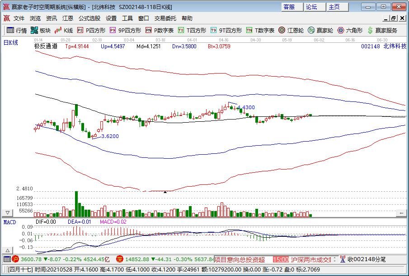Click the news ticker scroll stepper
409x276 pixels.
point(335,259)
